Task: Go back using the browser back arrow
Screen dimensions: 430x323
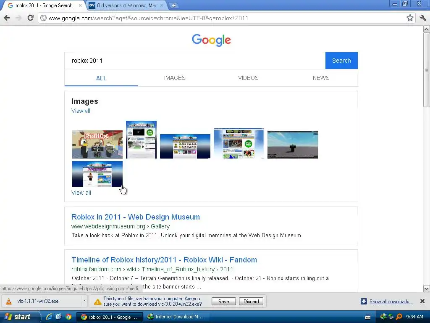Action: point(7,18)
